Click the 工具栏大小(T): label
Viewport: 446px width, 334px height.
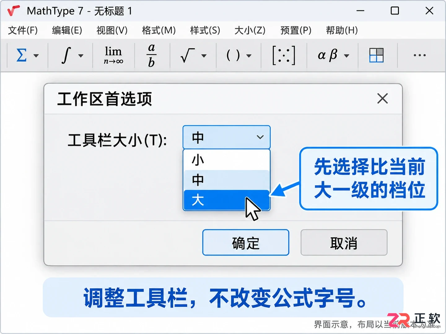[117, 140]
